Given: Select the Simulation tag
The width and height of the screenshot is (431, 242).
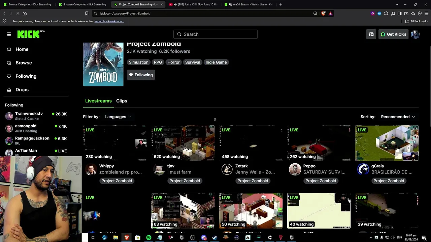Looking at the screenshot, I should [x=139, y=62].
